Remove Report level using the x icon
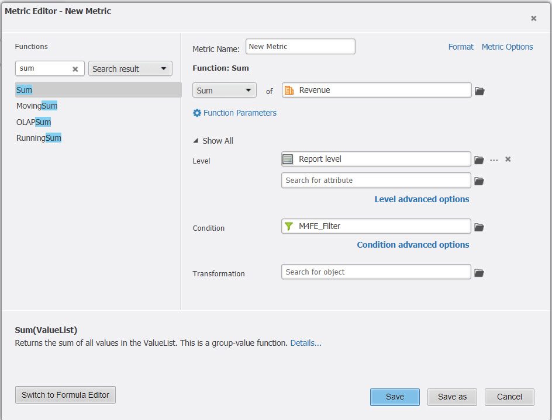The width and height of the screenshot is (552, 420). tap(508, 158)
